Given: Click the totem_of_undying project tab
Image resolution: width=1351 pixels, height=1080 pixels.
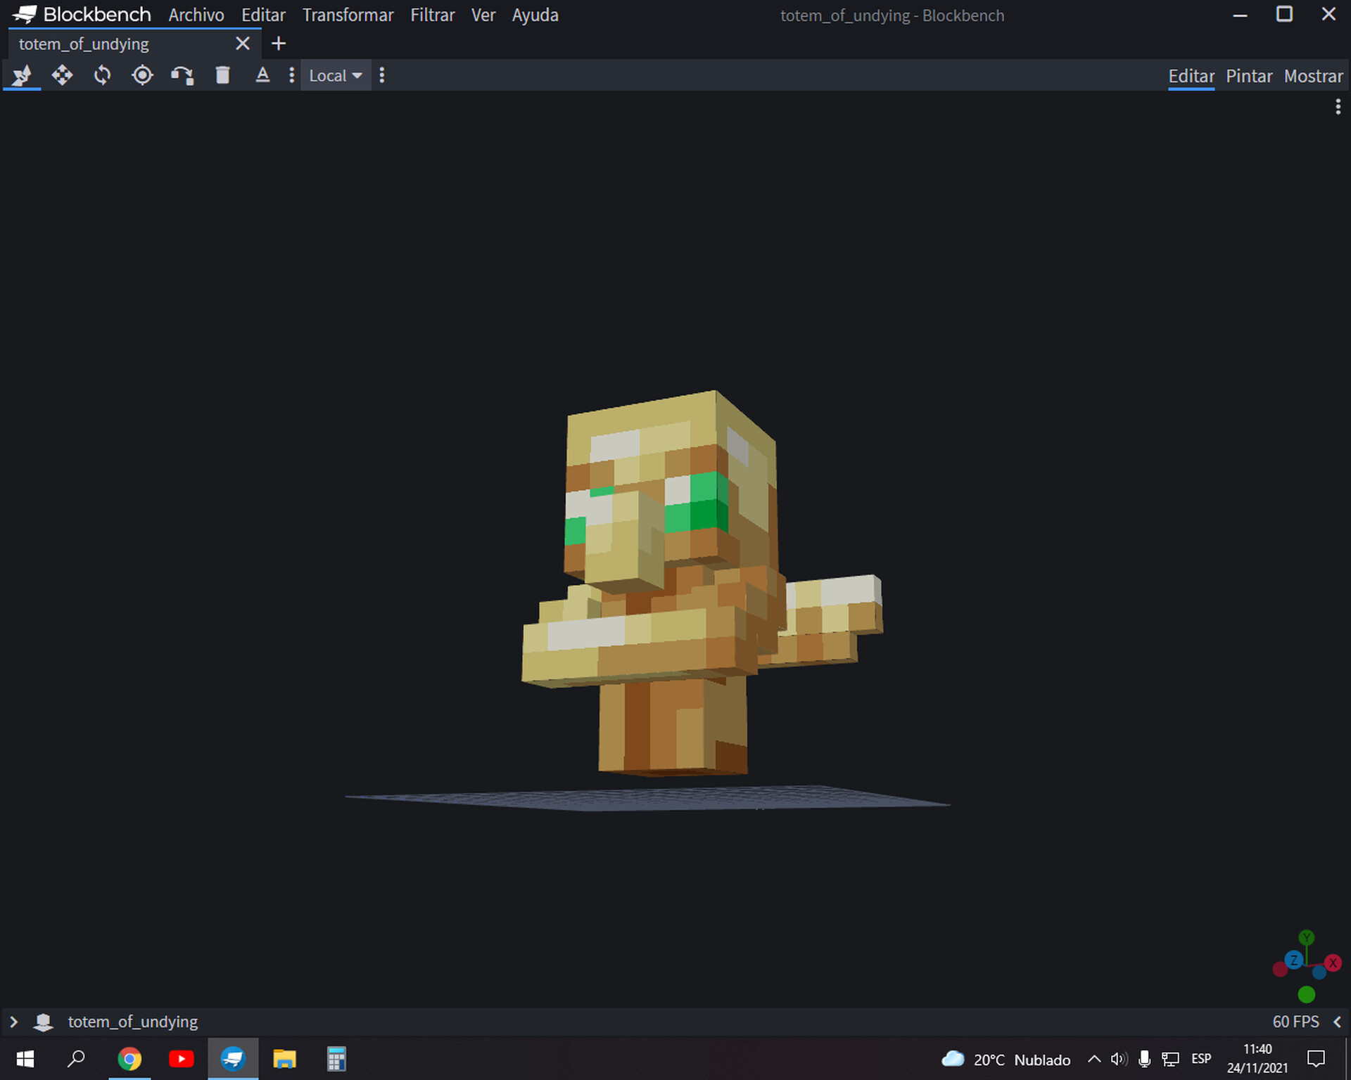Looking at the screenshot, I should (x=83, y=44).
